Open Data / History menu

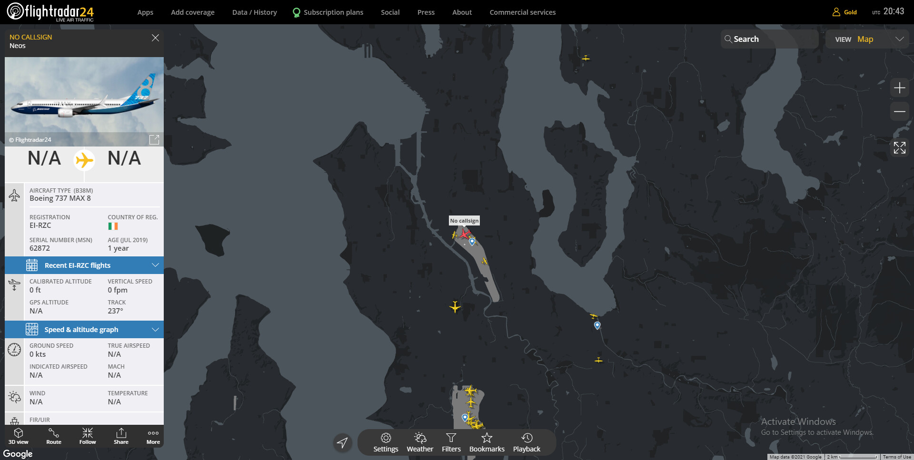click(255, 12)
